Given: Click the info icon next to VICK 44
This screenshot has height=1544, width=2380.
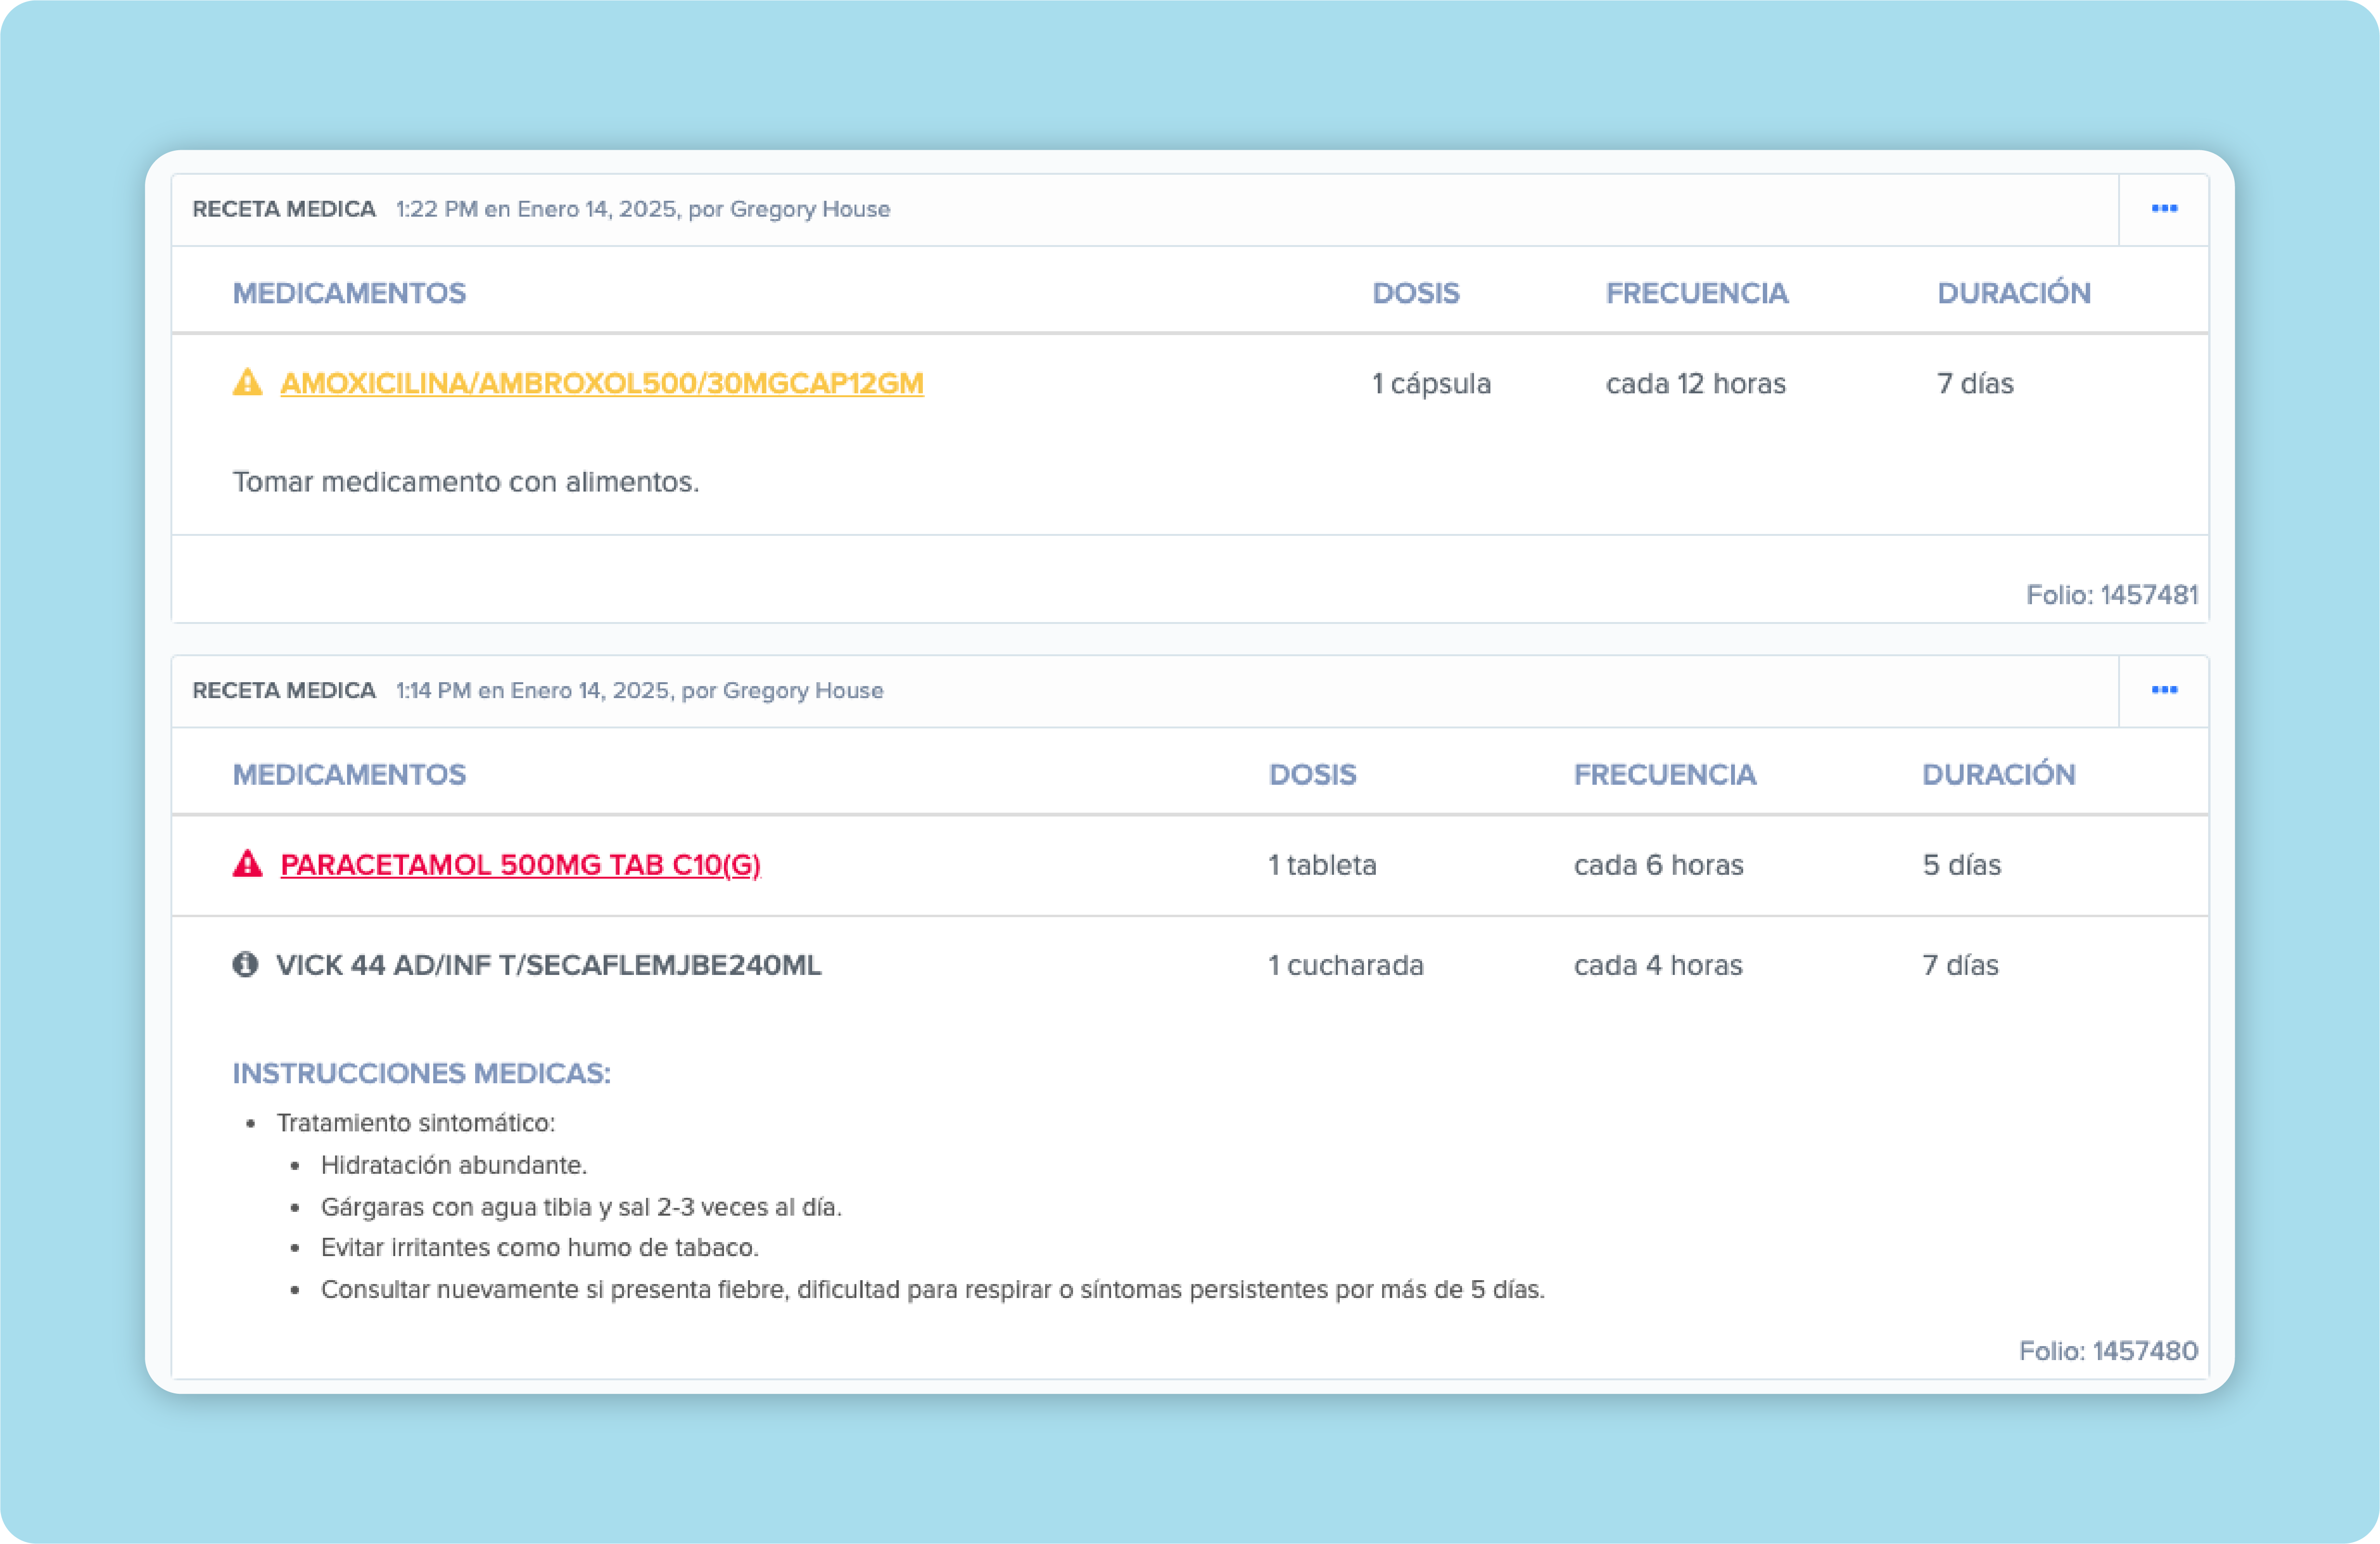Looking at the screenshot, I should 245,964.
